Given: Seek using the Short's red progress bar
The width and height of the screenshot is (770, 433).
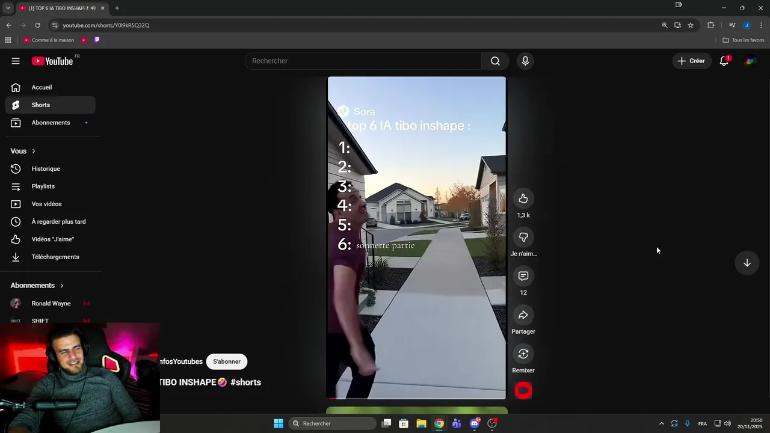Looking at the screenshot, I should pyautogui.click(x=416, y=398).
